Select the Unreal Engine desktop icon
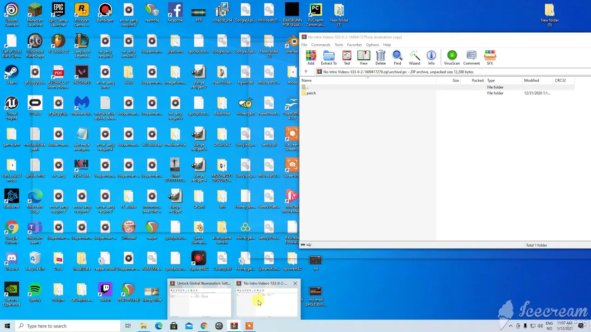Image resolution: width=591 pixels, height=332 pixels. (12, 108)
